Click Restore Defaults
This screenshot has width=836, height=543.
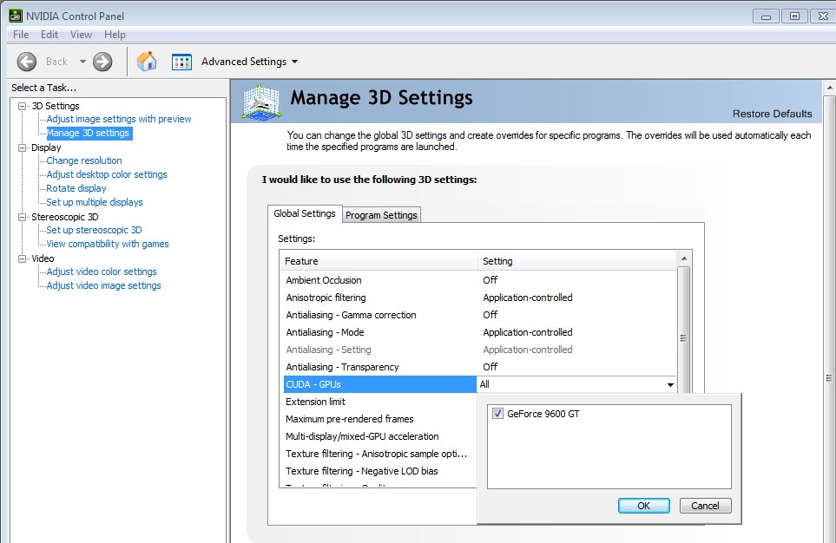coord(772,114)
